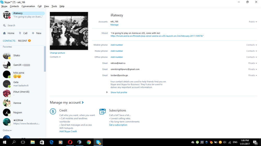Open Opera browser from taskbar
This screenshot has width=261, height=146.
[70, 142]
